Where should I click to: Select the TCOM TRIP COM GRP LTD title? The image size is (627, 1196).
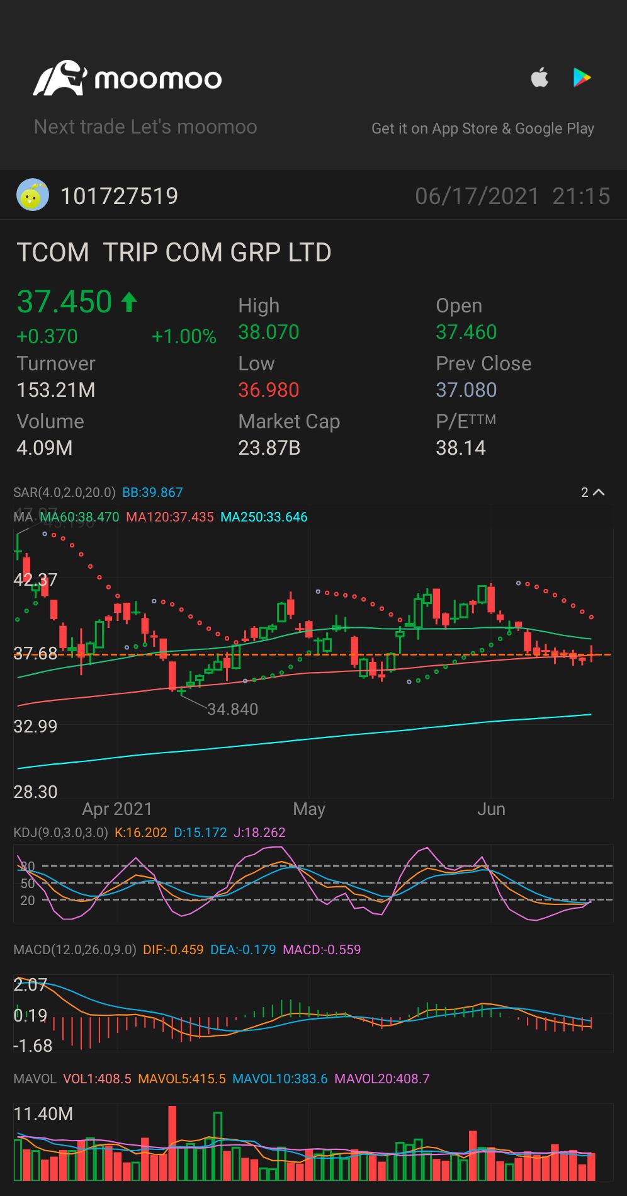click(174, 253)
